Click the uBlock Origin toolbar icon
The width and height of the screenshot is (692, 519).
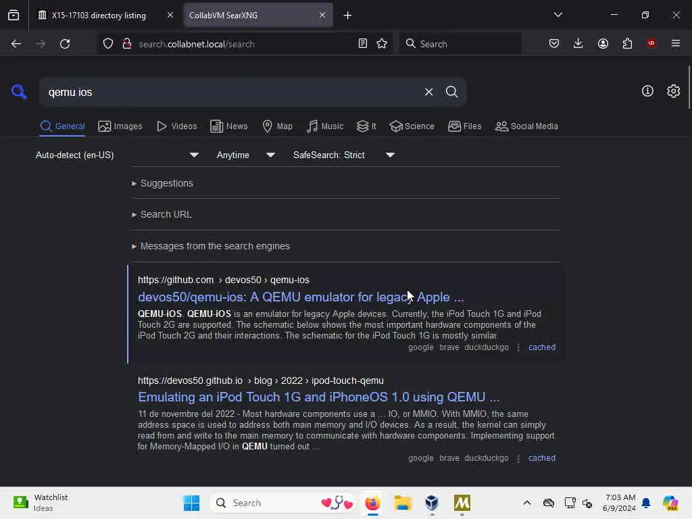click(651, 43)
